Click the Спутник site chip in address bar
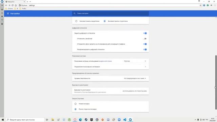Screen dimensions: 217x122 coord(23,5)
